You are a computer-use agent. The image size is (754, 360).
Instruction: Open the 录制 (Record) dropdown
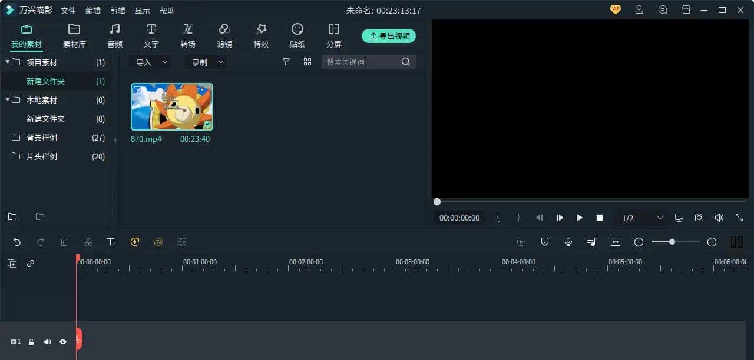(x=205, y=62)
